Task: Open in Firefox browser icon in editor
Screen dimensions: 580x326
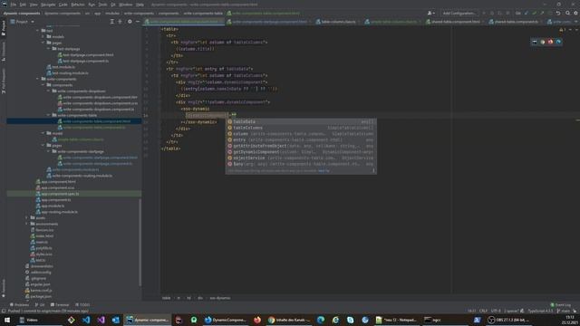Action: click(550, 43)
